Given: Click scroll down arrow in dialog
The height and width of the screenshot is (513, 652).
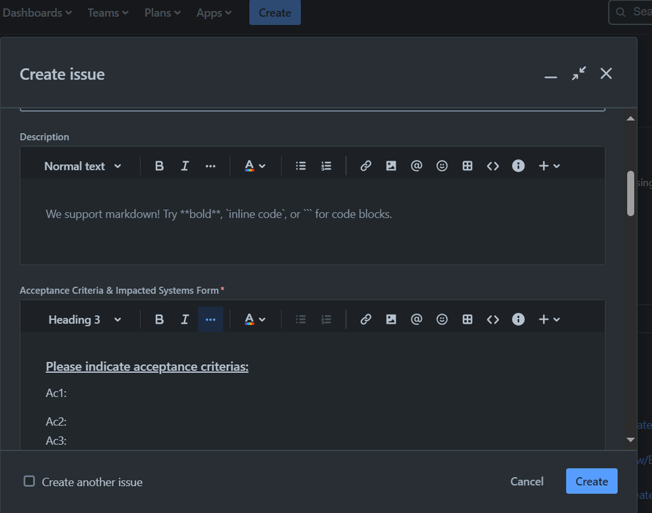Looking at the screenshot, I should pyautogui.click(x=630, y=440).
